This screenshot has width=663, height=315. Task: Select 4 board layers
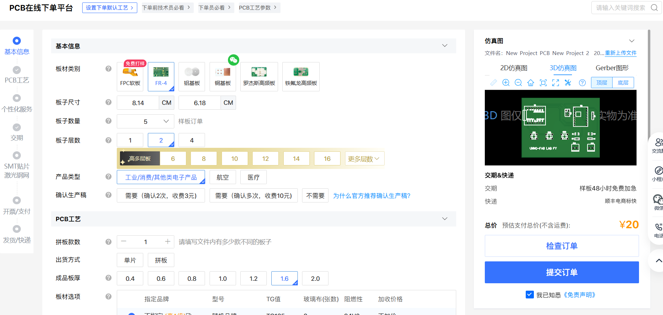[x=192, y=140]
